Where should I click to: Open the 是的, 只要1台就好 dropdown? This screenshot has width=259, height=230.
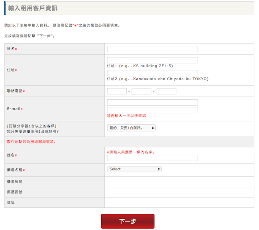(131, 128)
